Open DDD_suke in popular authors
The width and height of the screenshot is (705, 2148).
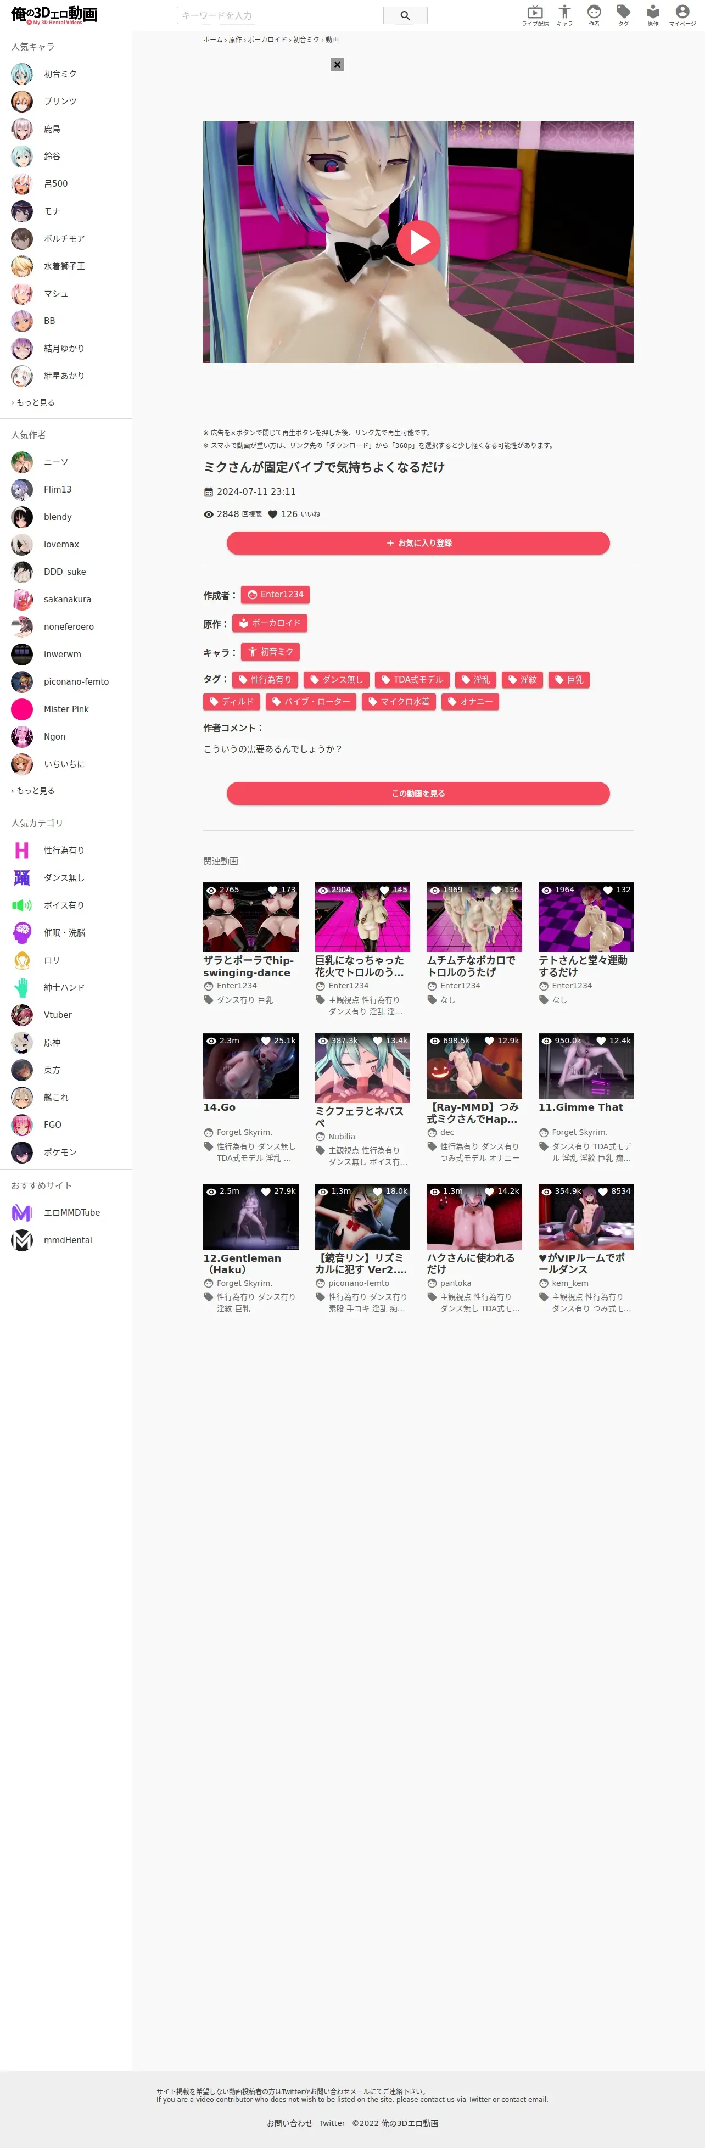click(65, 572)
